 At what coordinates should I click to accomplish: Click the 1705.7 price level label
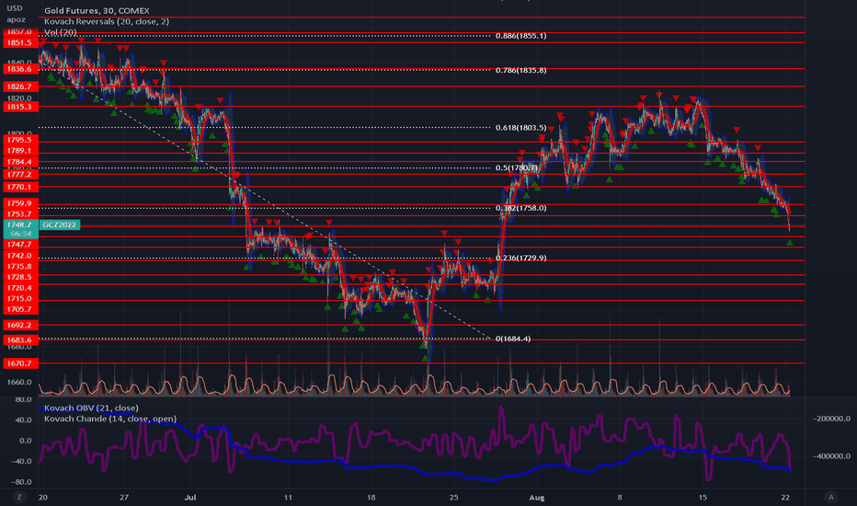coord(21,310)
